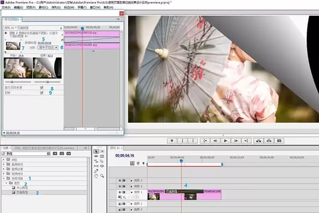Toggle the 反转 checkbox
This screenshot has width=319, height=213.
42,92
